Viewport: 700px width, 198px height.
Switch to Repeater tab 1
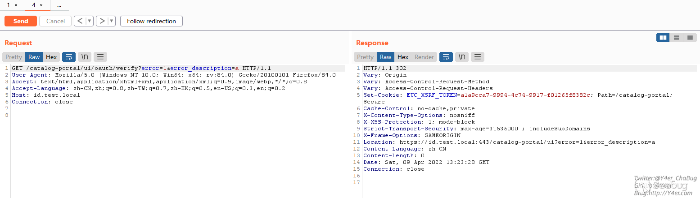[x=9, y=5]
